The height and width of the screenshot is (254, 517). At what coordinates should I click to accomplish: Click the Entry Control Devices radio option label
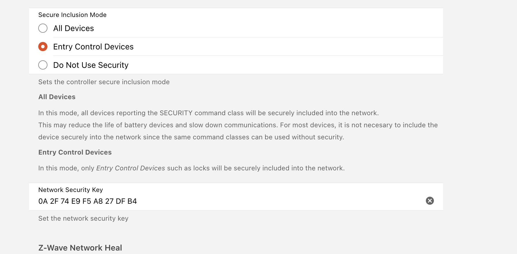coord(93,47)
